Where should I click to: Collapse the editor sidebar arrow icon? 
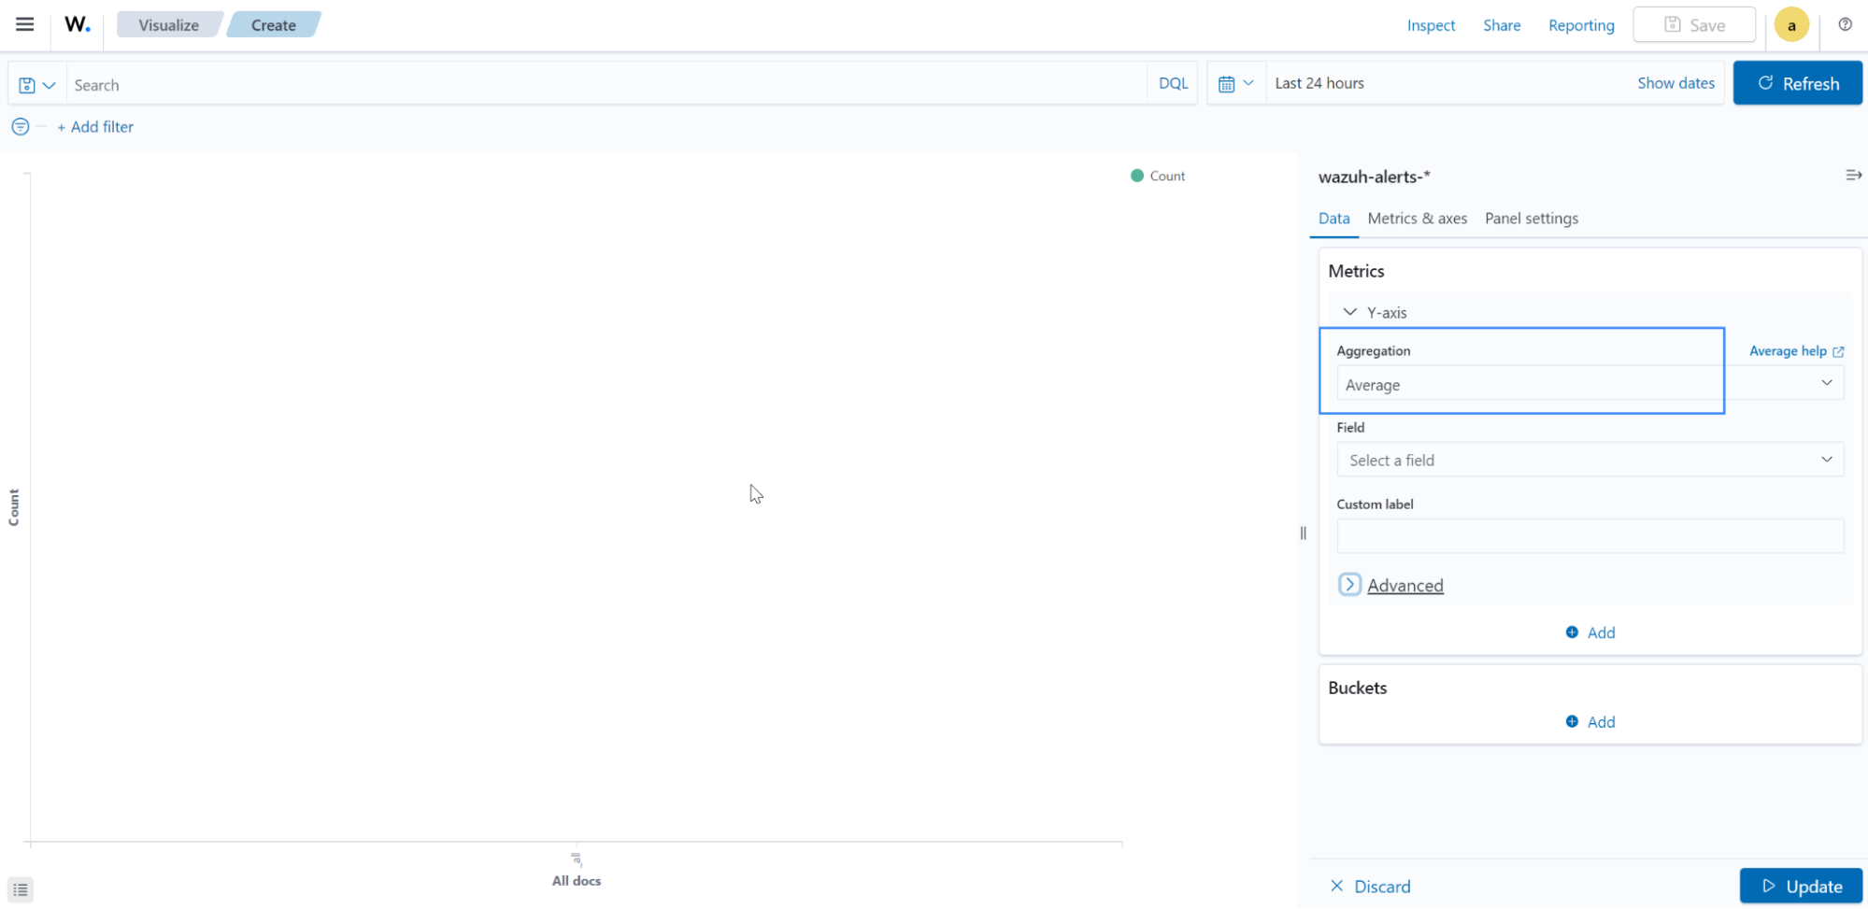coord(1853,176)
